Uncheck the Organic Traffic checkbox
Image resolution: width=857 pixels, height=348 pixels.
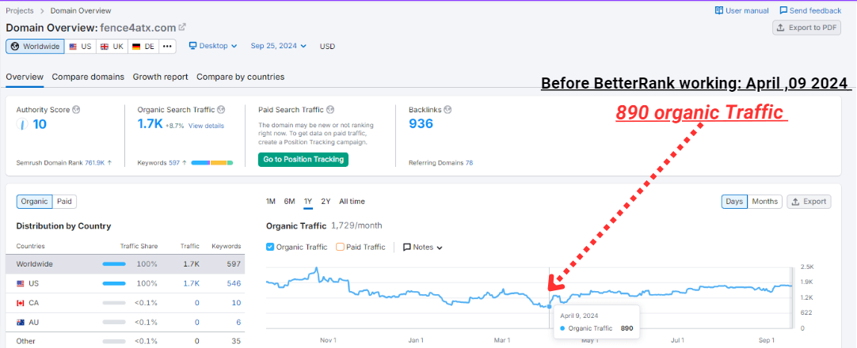(x=270, y=247)
